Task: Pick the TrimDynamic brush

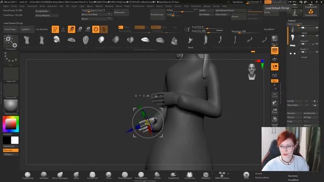Action: (141, 175)
